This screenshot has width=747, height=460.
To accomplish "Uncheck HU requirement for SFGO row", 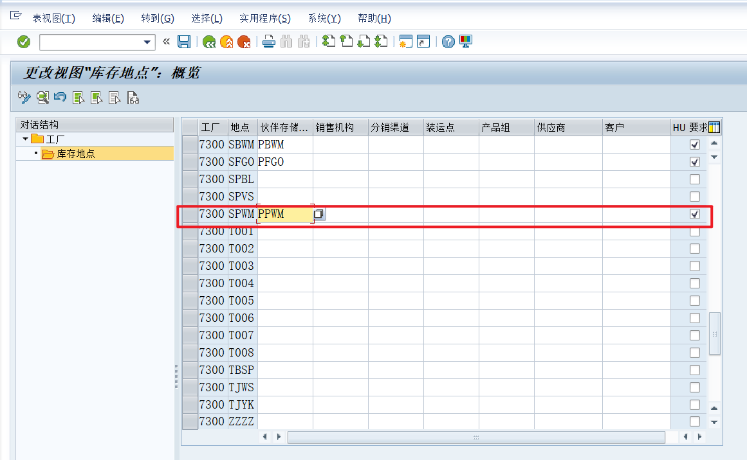I will pyautogui.click(x=695, y=162).
